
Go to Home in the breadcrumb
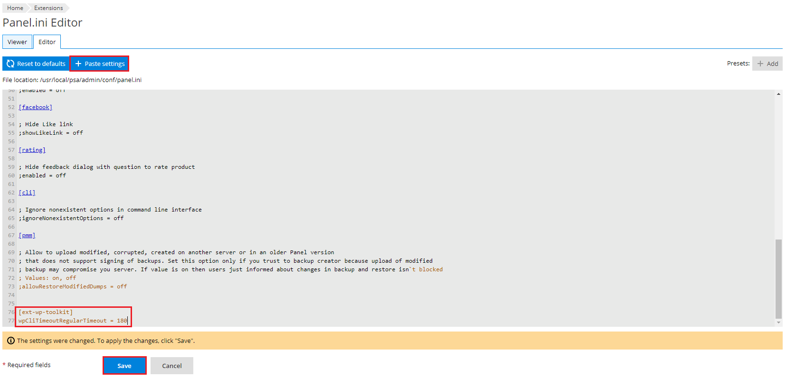pyautogui.click(x=15, y=8)
